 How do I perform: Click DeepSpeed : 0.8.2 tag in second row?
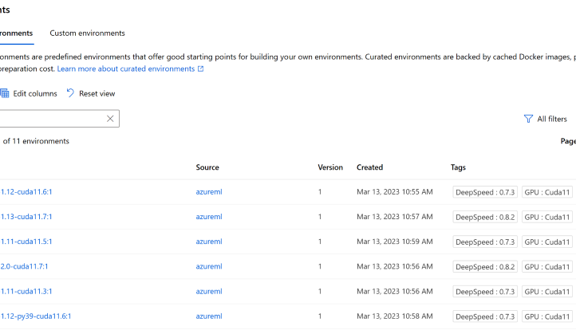[x=485, y=217]
